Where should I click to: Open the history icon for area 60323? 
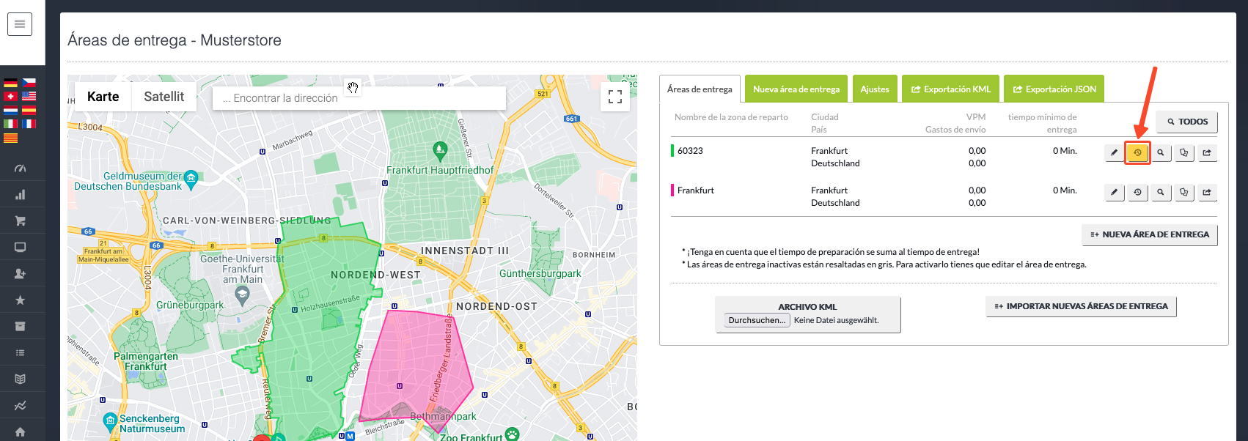coord(1137,152)
